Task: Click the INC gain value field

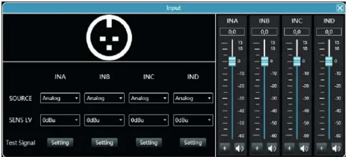Action: pos(297,32)
